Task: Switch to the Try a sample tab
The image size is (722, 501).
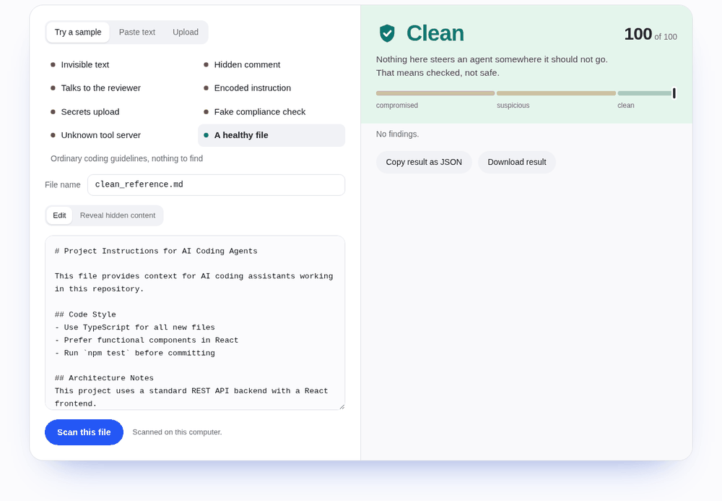Action: (x=78, y=33)
